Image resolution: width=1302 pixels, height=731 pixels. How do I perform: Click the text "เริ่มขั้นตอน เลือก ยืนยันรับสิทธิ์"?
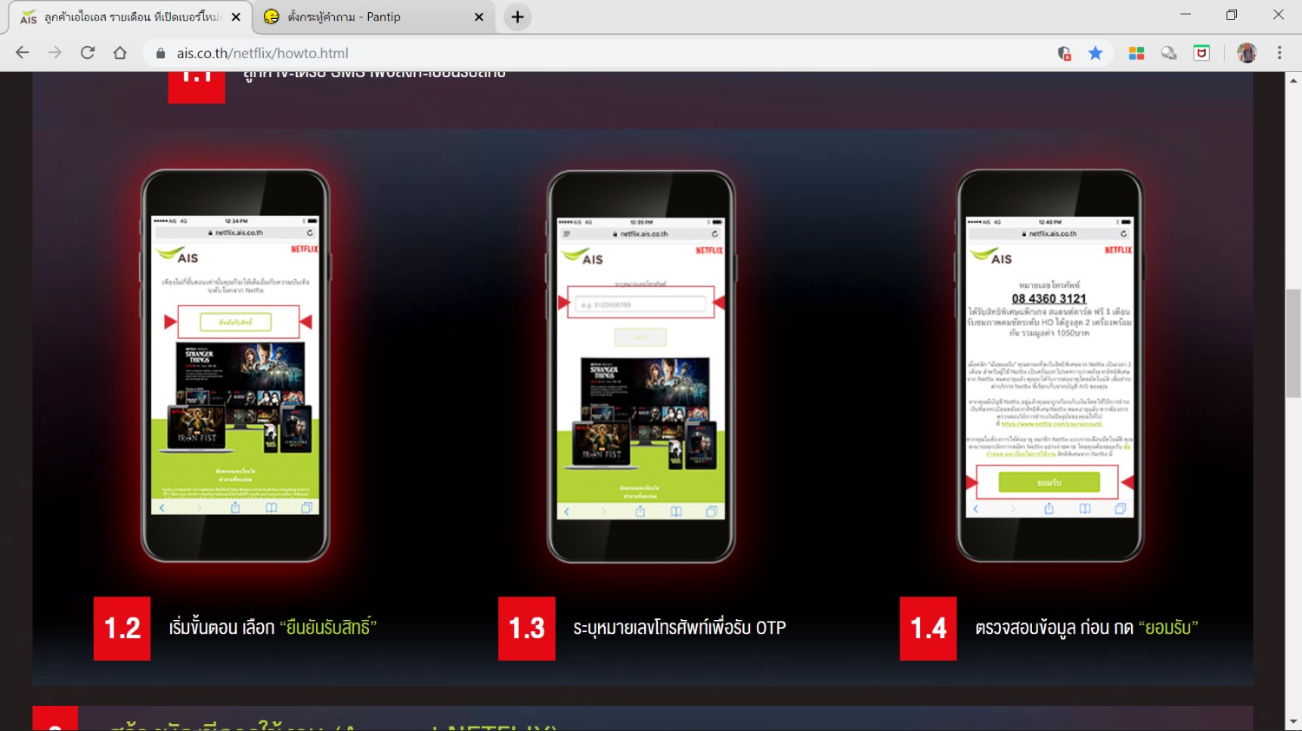(x=273, y=626)
